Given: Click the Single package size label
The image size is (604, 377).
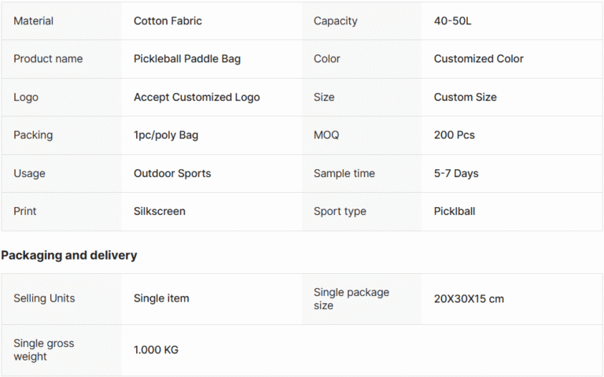Looking at the screenshot, I should click(x=352, y=299).
